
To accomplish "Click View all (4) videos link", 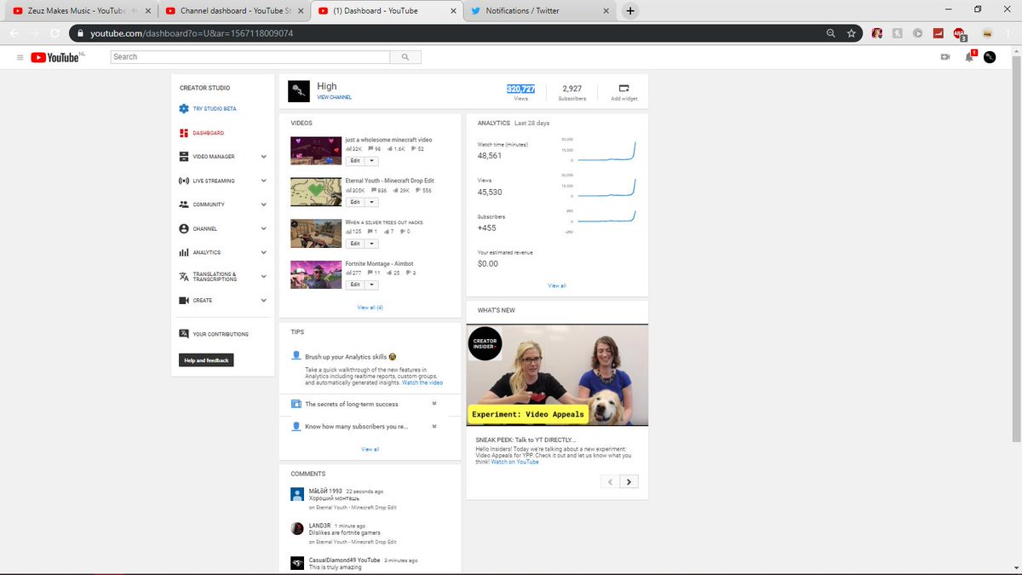I will point(370,307).
